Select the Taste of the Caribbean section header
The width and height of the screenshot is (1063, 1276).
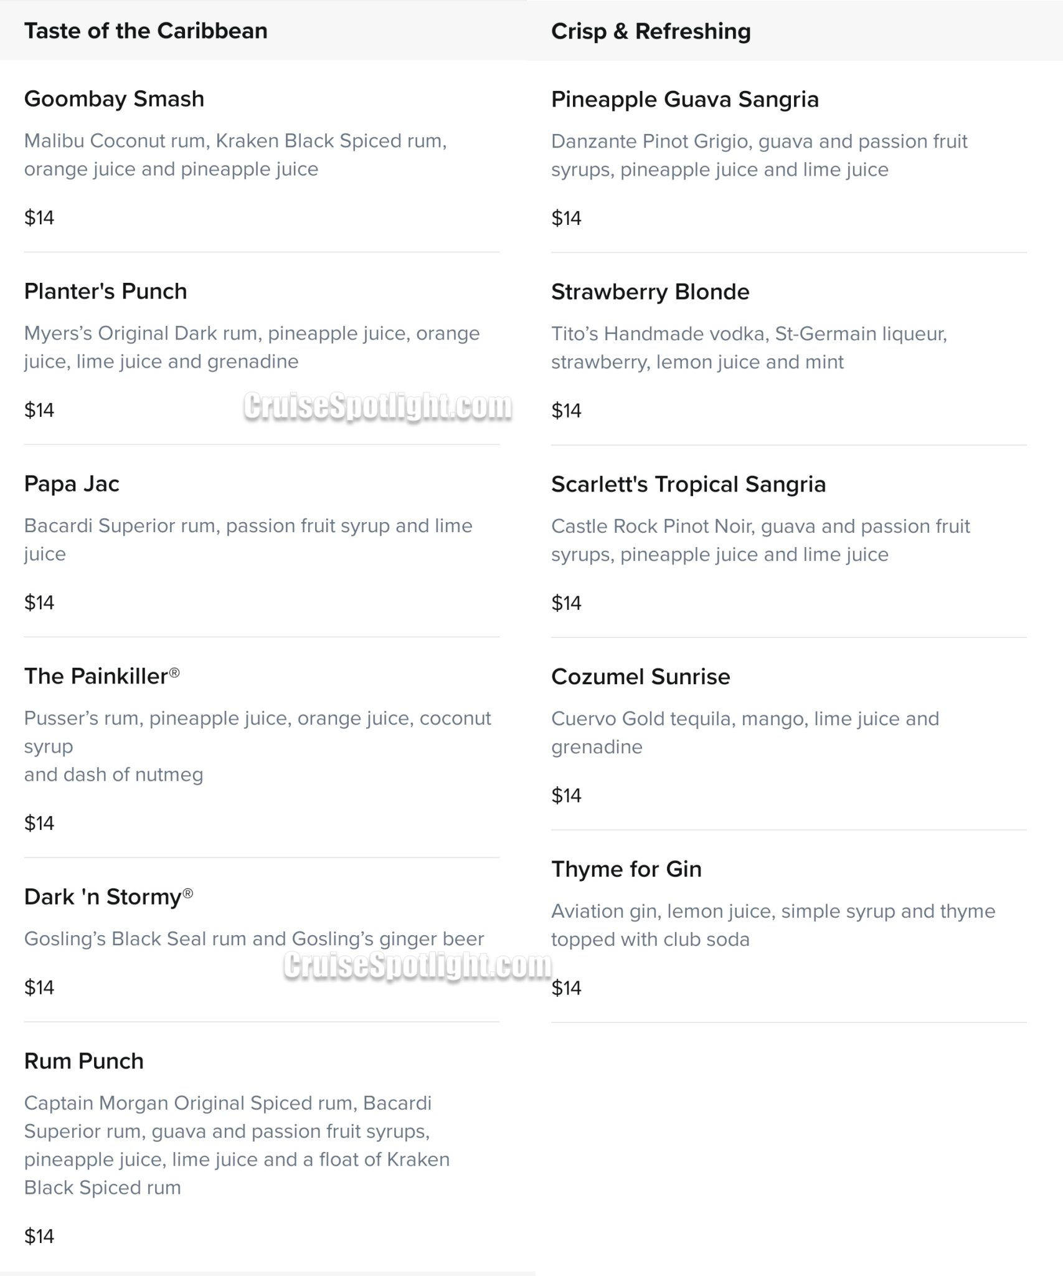point(146,31)
